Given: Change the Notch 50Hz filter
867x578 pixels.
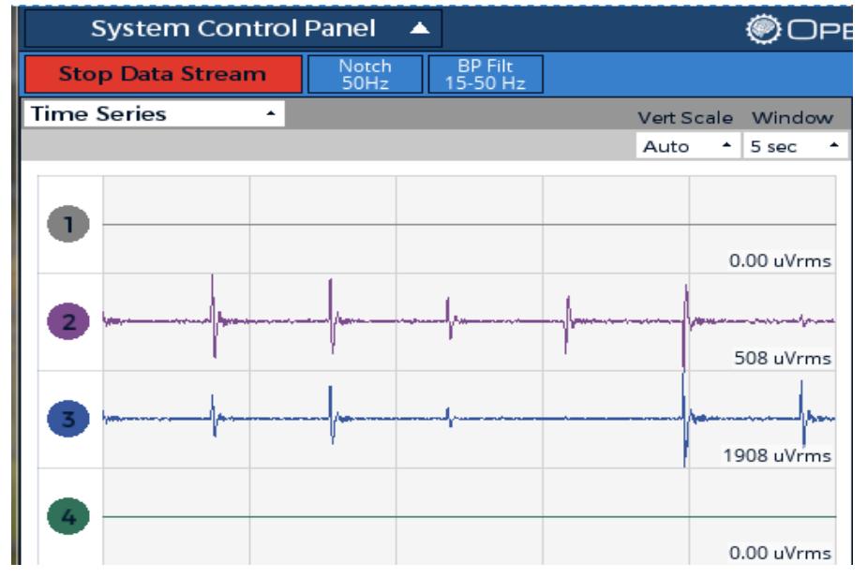Looking at the screenshot, I should pyautogui.click(x=365, y=74).
